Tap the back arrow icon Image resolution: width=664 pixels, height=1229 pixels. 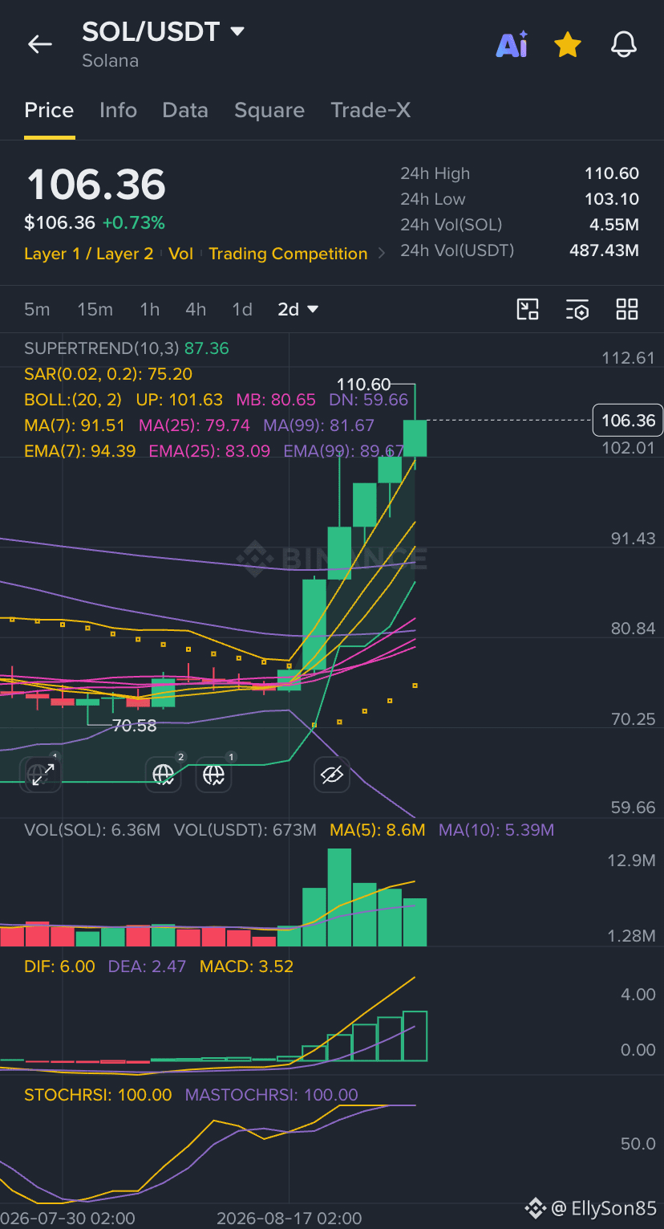39,45
